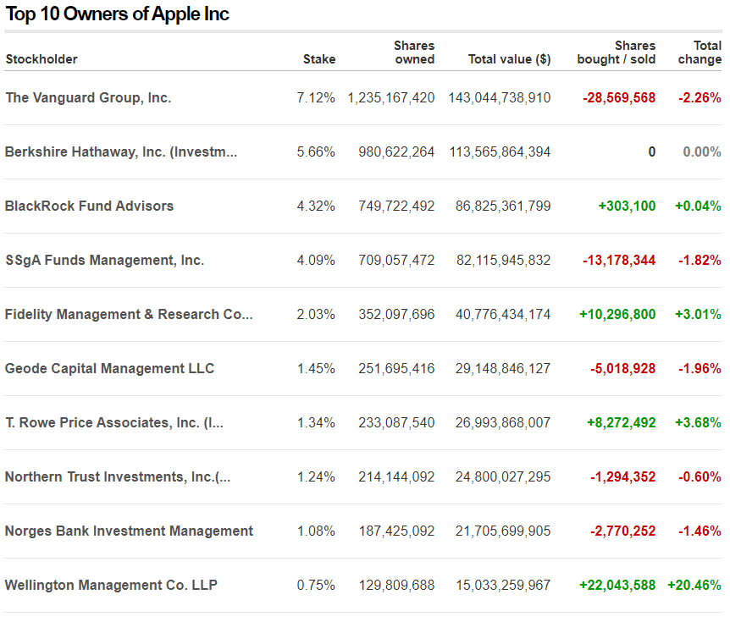Viewport: 730px width, 622px height.
Task: Click the Total change column header
Action: click(700, 52)
